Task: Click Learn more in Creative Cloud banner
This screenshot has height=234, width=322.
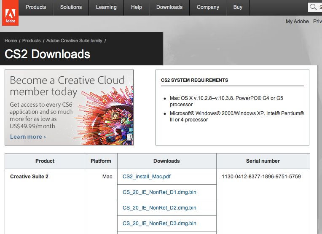Action: 28,137
